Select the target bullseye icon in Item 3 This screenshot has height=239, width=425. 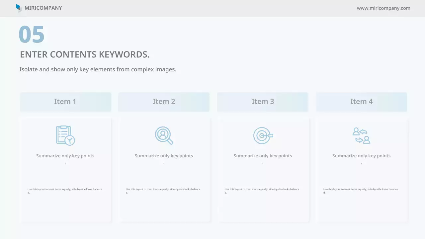pyautogui.click(x=263, y=135)
